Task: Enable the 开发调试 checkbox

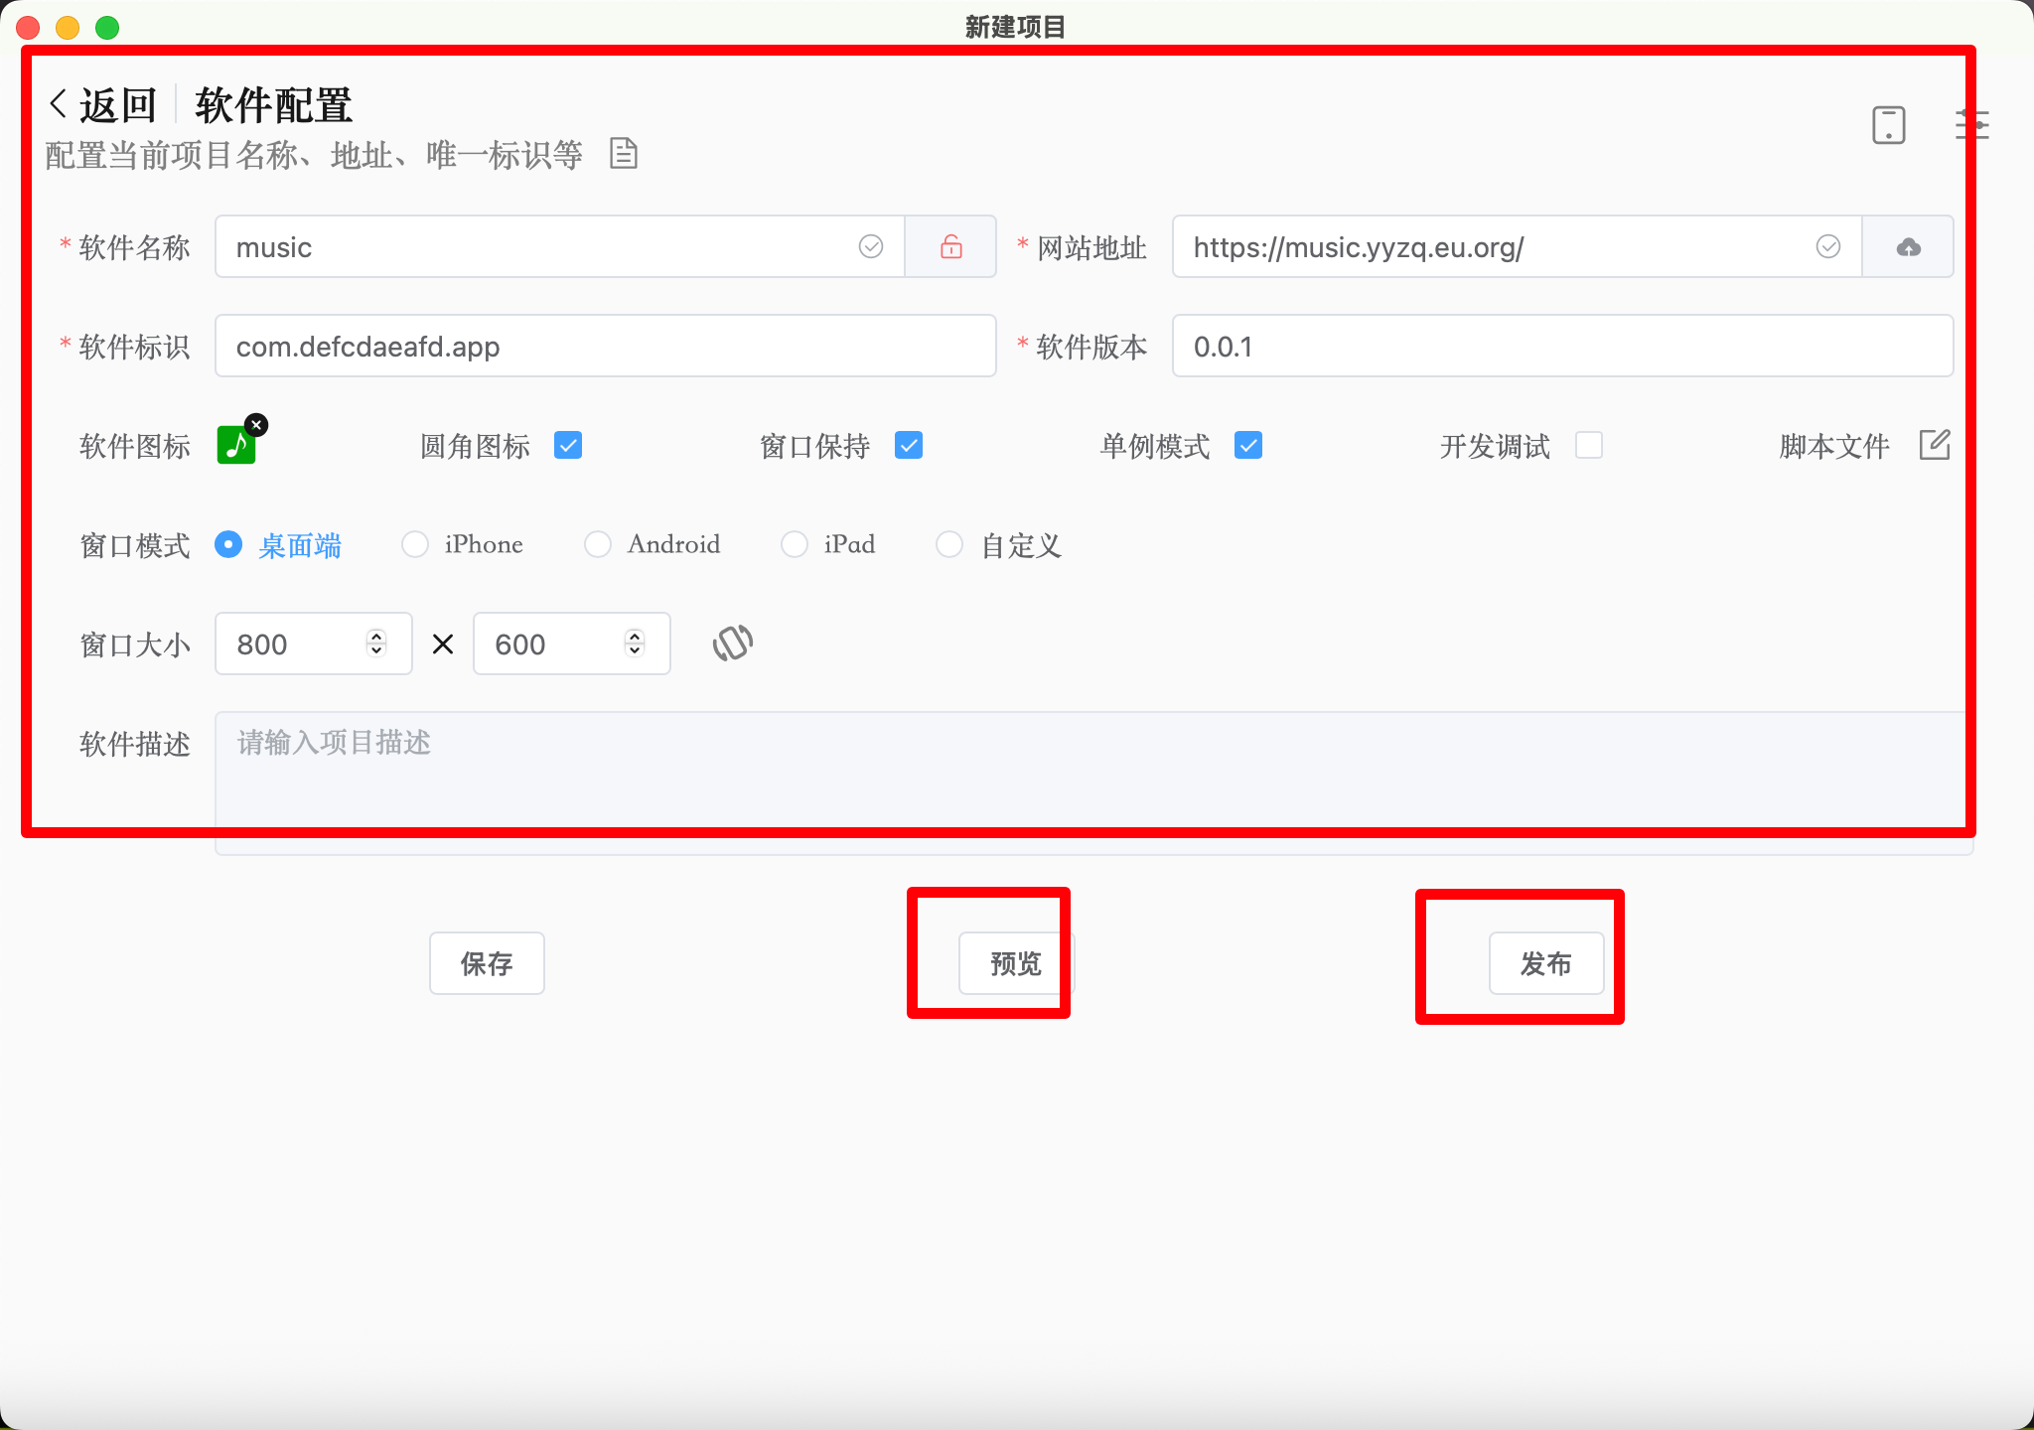Action: click(x=1589, y=445)
